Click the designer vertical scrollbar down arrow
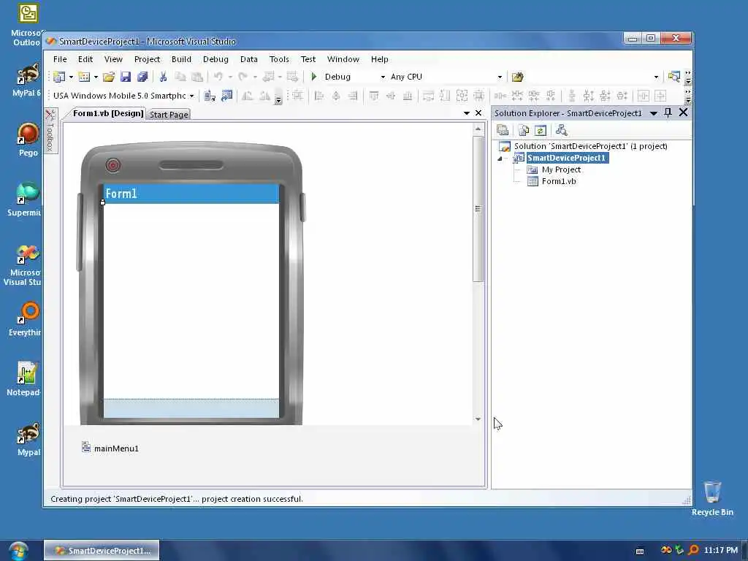This screenshot has height=561, width=748. (478, 419)
